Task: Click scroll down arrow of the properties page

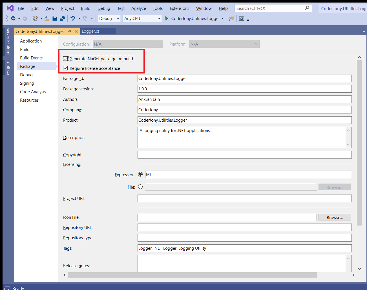Action: [x=359, y=269]
